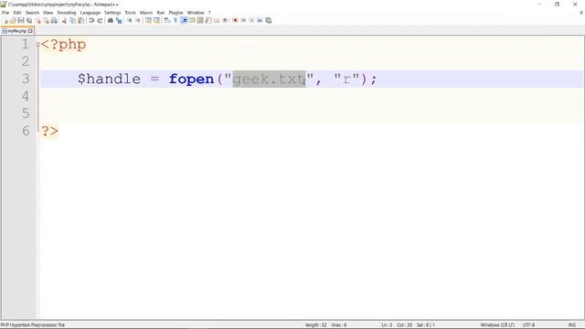Close the myfile.php tab with its X
Screen dimensions: 585x329
(x=30, y=31)
